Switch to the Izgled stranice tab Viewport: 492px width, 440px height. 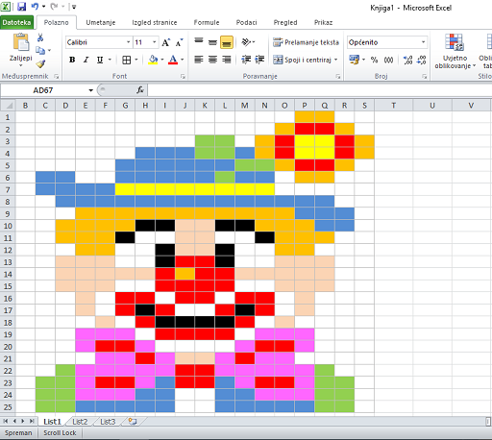click(x=155, y=22)
